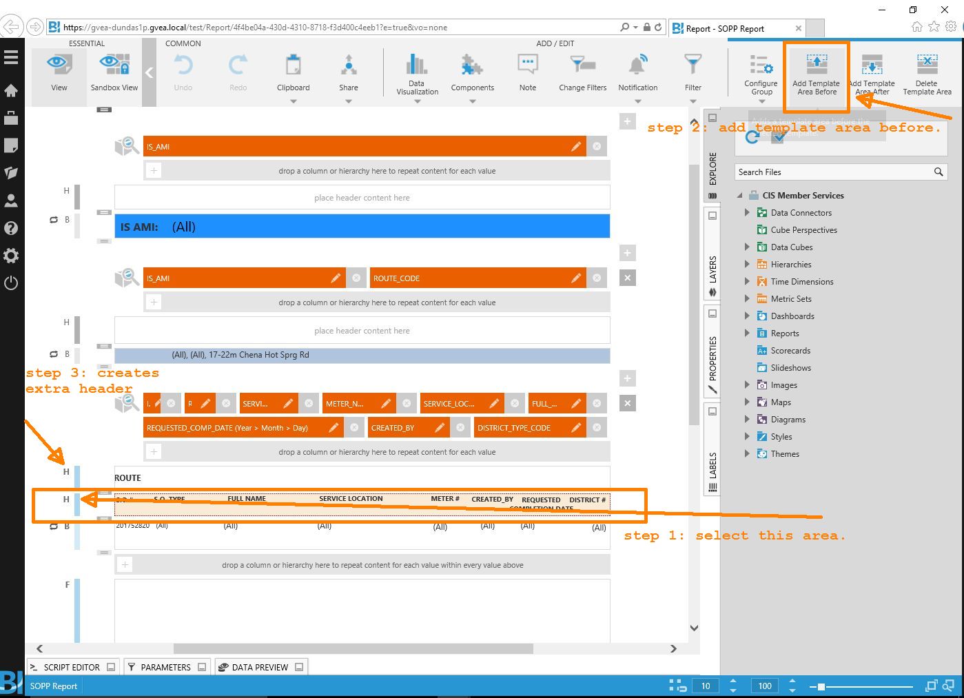Open the Parameters tab
Image resolution: width=964 pixels, height=698 pixels.
[x=166, y=667]
